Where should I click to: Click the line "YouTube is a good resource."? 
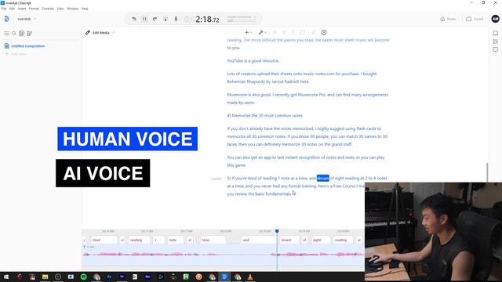point(253,61)
